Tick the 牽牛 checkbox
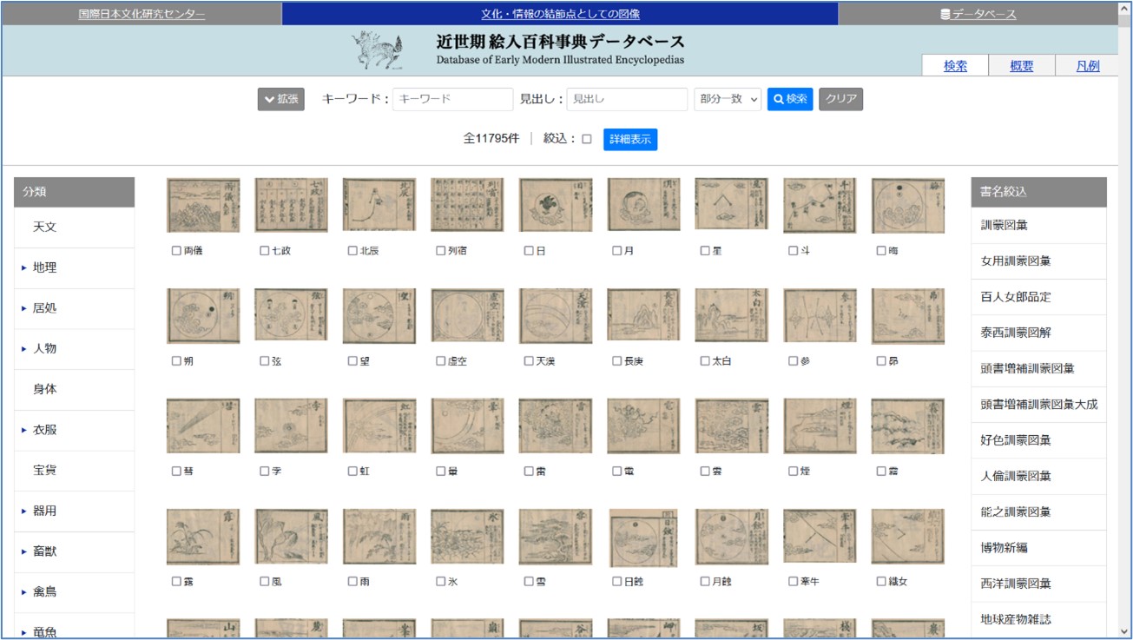 pos(794,582)
